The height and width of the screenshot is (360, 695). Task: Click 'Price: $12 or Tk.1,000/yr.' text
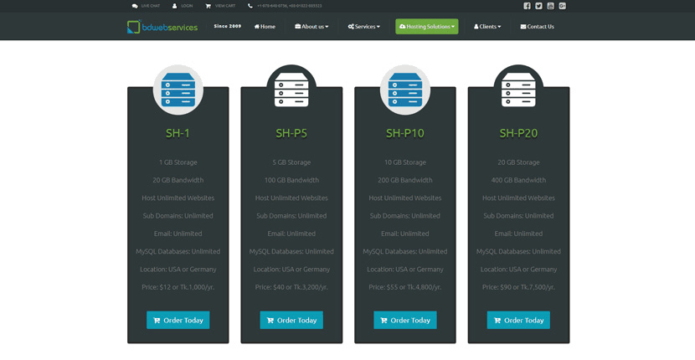click(x=178, y=287)
